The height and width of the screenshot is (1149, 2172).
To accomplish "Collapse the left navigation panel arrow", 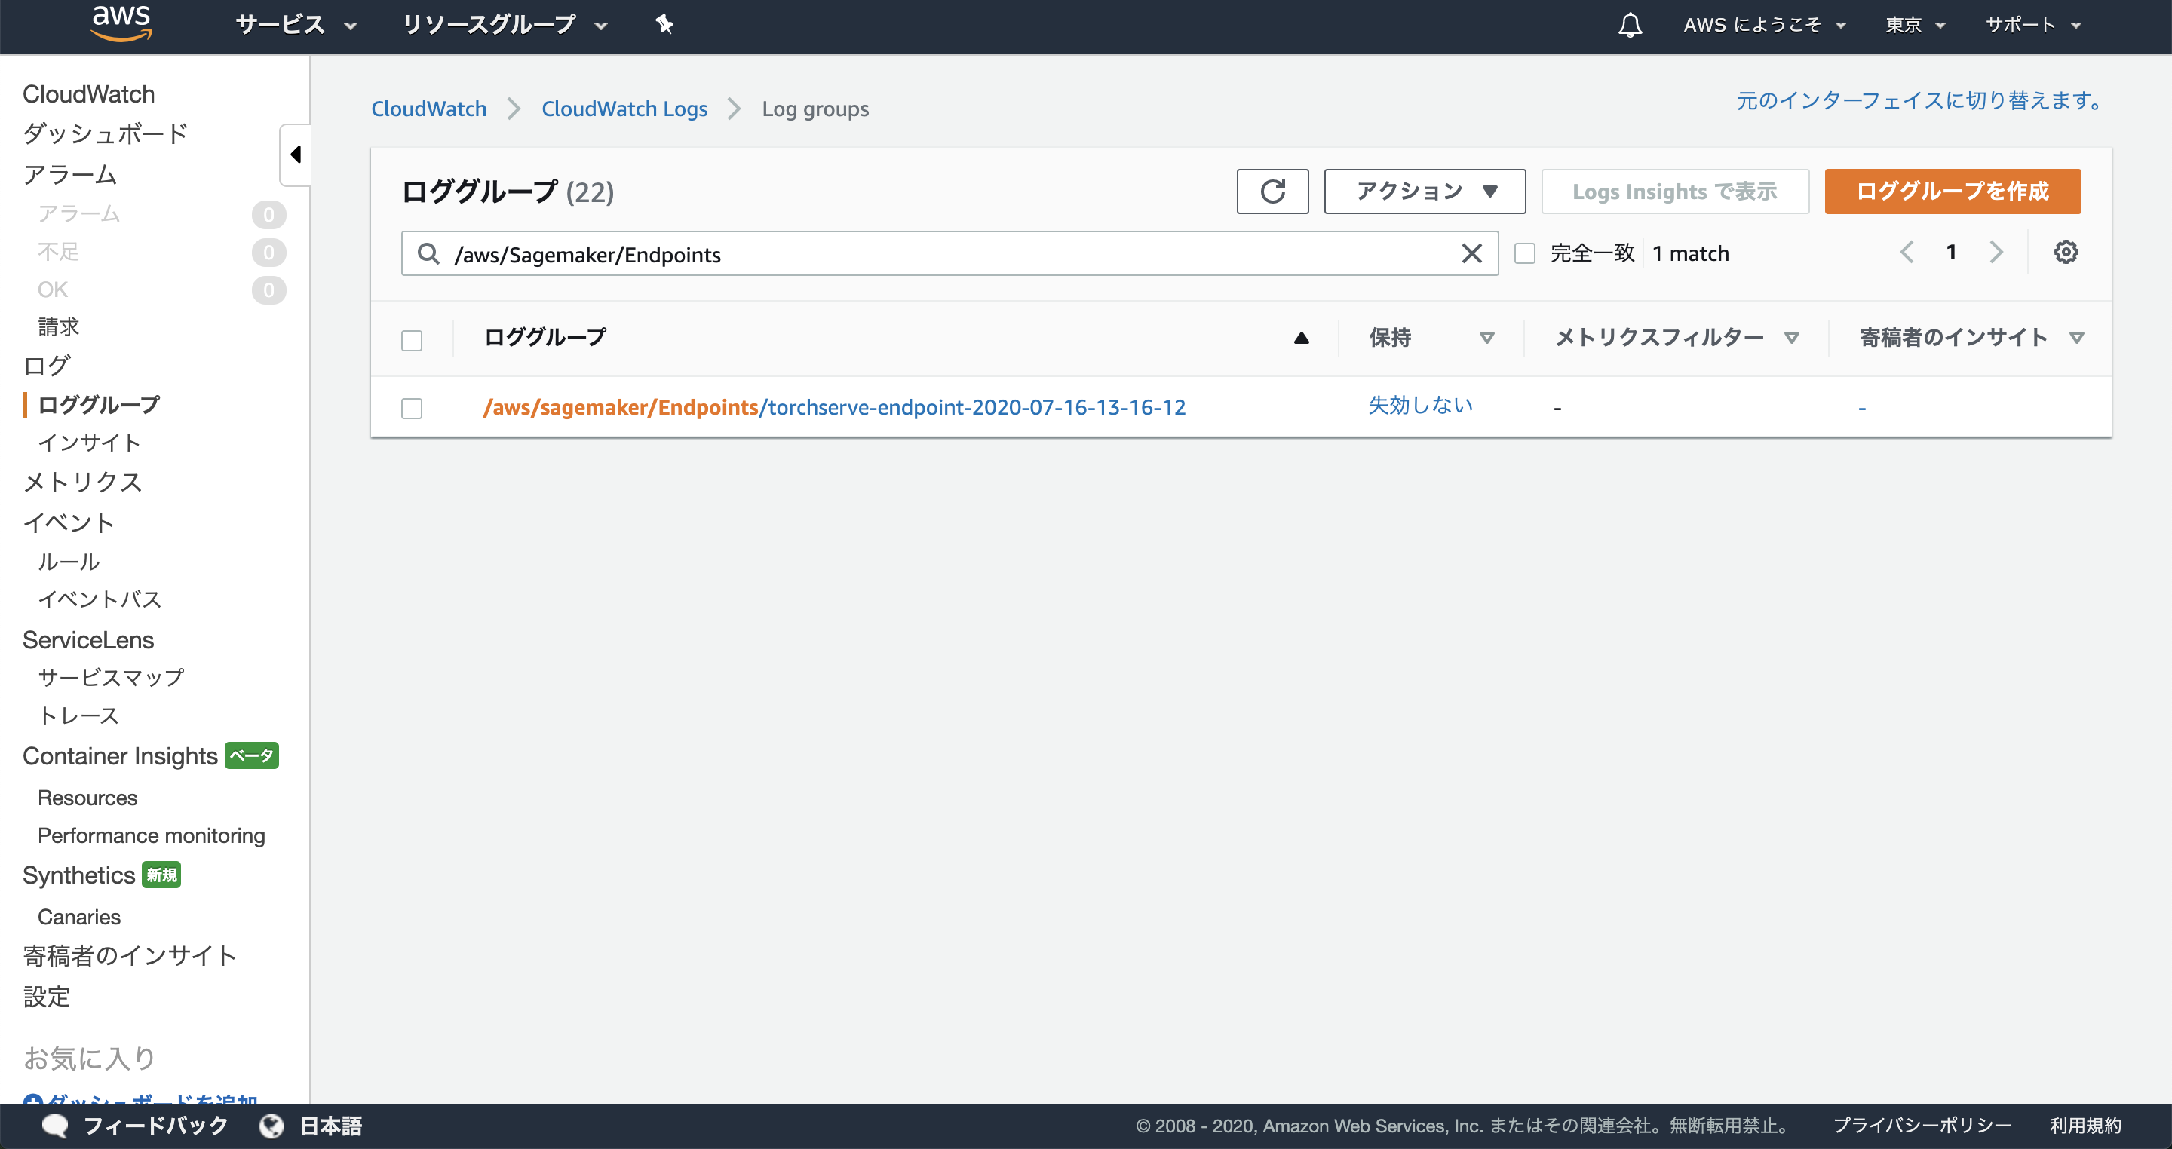I will pyautogui.click(x=295, y=155).
